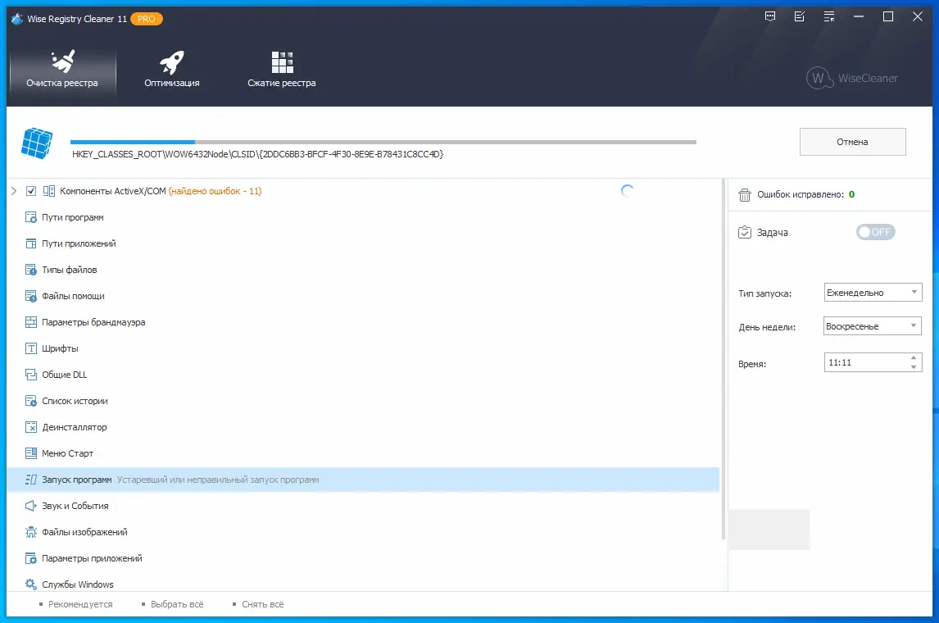The width and height of the screenshot is (939, 623).
Task: Select the Очистка реестра tool
Action: click(62, 70)
